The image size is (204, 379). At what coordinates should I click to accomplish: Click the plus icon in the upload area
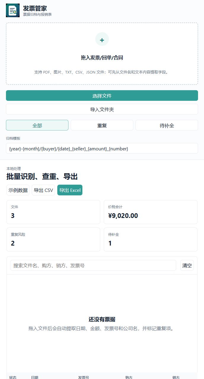click(x=102, y=39)
